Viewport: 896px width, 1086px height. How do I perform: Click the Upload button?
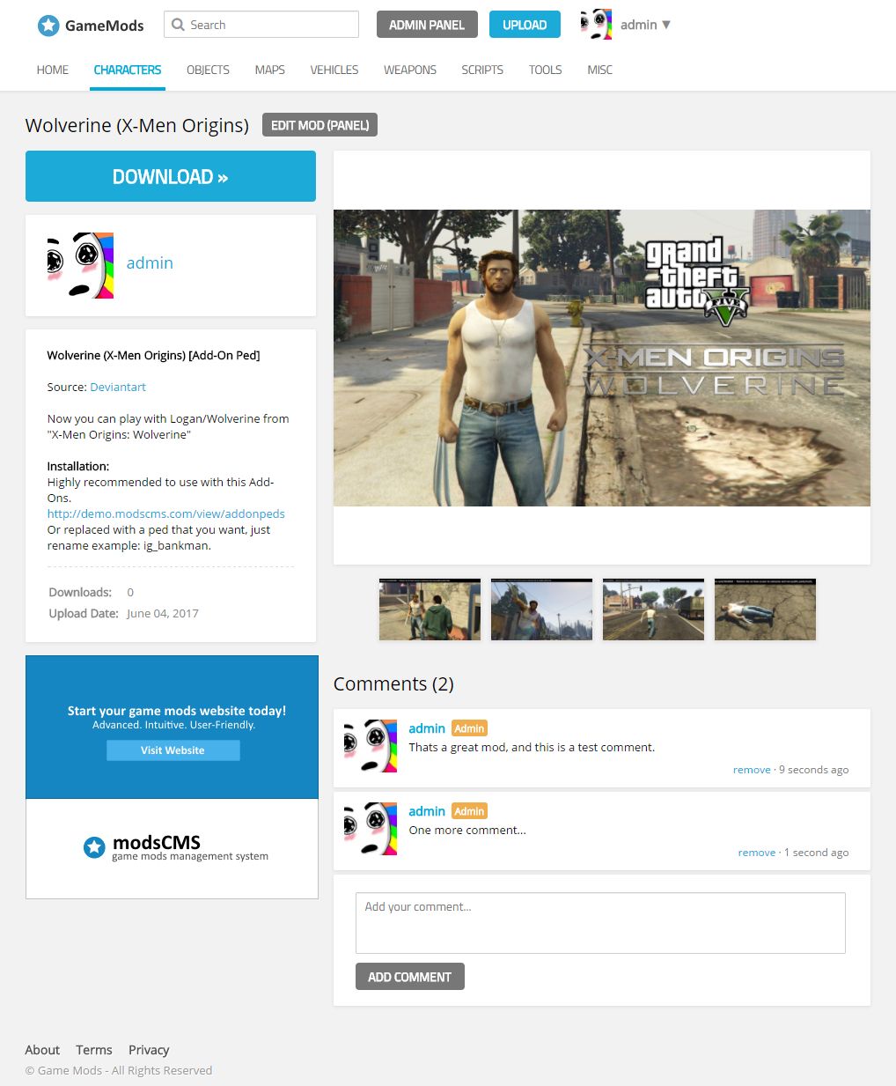[x=525, y=25]
